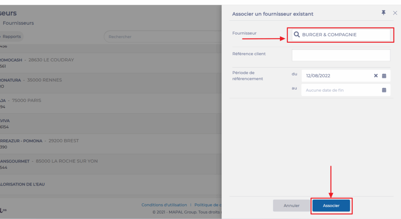Open the start date calendar picker

point(384,76)
